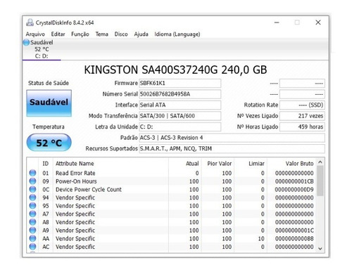Open the Ajuda menu
The image size is (352, 272).
pos(141,34)
